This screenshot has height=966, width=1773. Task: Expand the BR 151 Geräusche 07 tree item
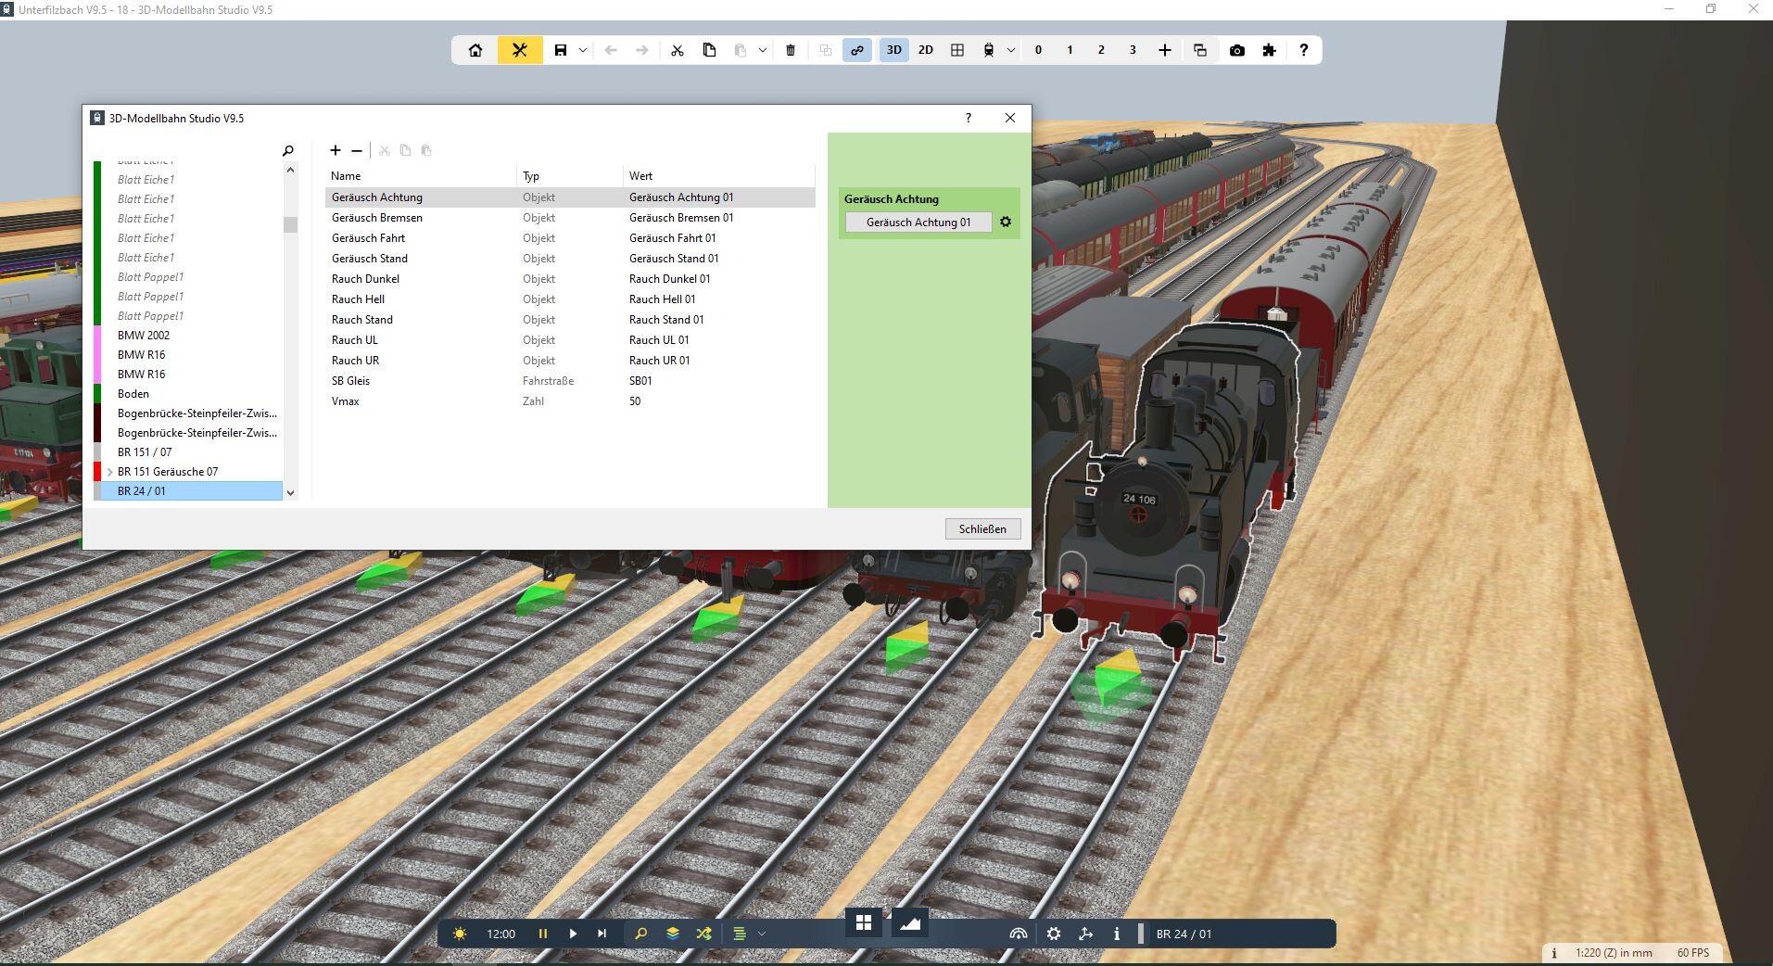pos(110,472)
